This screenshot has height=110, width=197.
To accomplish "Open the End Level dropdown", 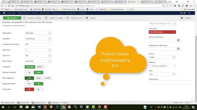I will 38,56.
